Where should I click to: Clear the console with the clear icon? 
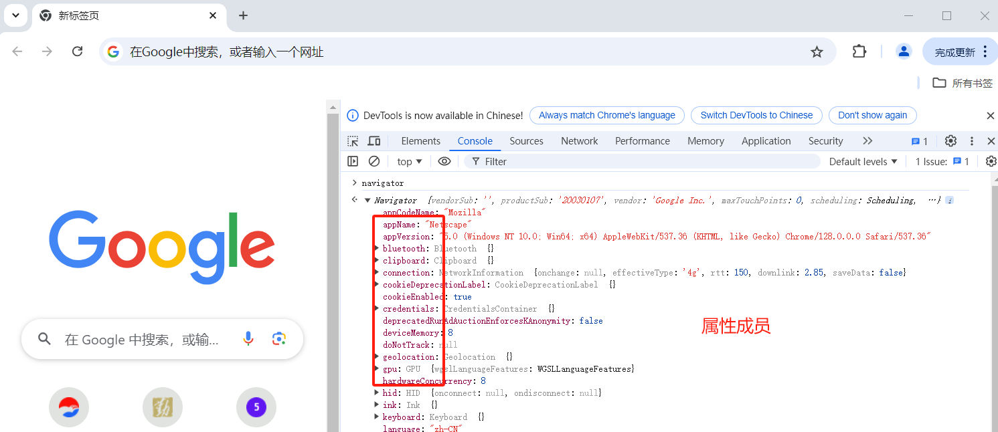click(374, 161)
